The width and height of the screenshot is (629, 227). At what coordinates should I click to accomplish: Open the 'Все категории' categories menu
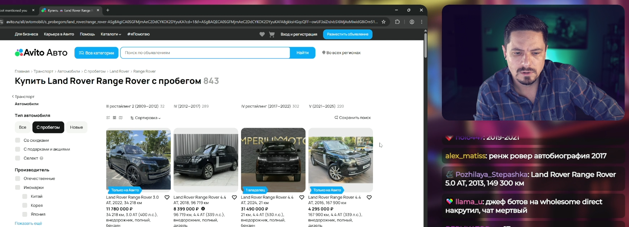click(x=96, y=53)
